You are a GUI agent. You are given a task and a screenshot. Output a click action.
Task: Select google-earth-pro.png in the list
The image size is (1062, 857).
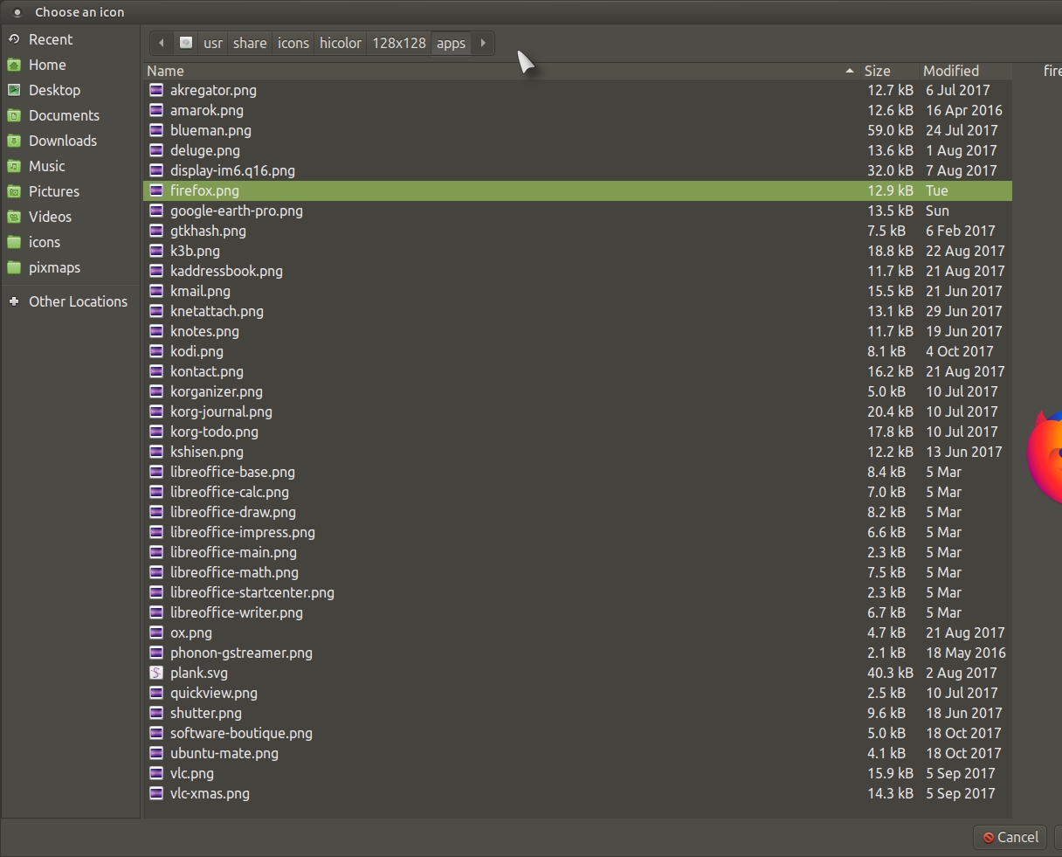(x=237, y=211)
